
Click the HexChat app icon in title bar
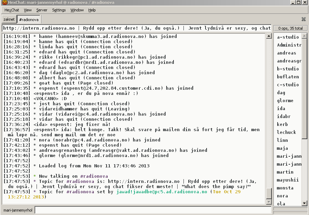click(4, 2)
